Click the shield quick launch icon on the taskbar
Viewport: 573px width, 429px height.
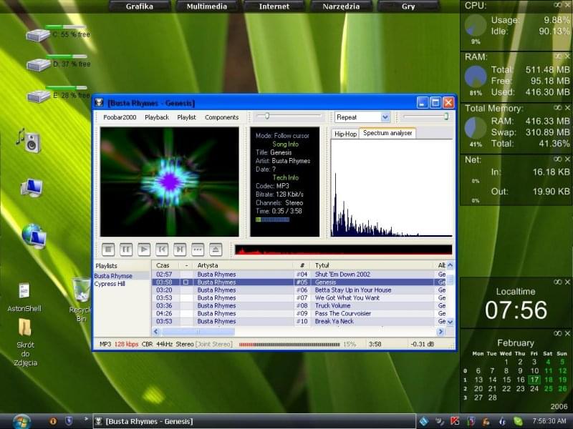68,421
